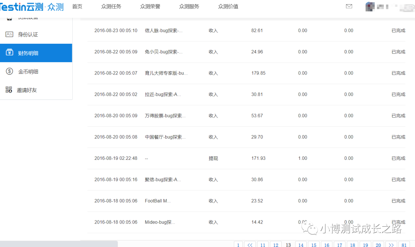Viewport: 415px width, 247px height.
Task: Jump to last page 81
Action: point(404,244)
